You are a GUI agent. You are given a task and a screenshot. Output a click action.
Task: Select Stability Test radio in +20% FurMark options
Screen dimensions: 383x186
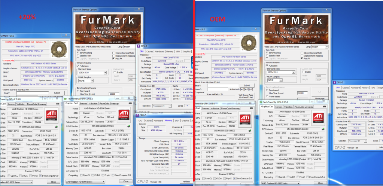[x=78, y=56]
